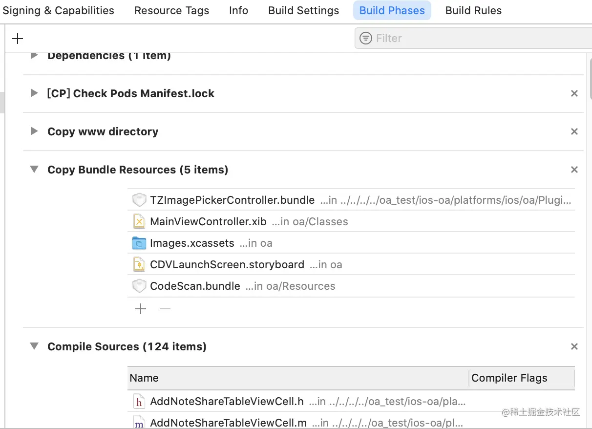Click the TZImagePickerController.bundle file icon
This screenshot has height=429, width=592.
[x=139, y=200]
